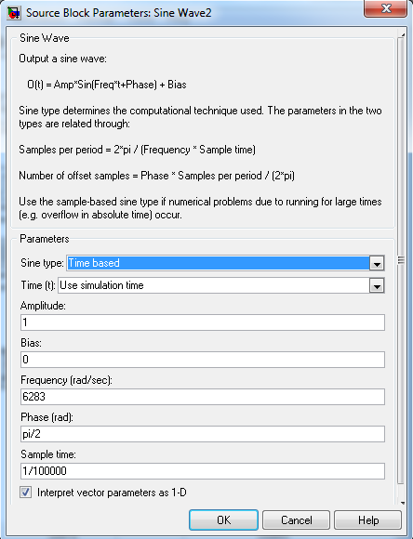Viewport: 413px width, 539px height.
Task: Open the Sine type dropdown arrow
Action: coord(377,264)
